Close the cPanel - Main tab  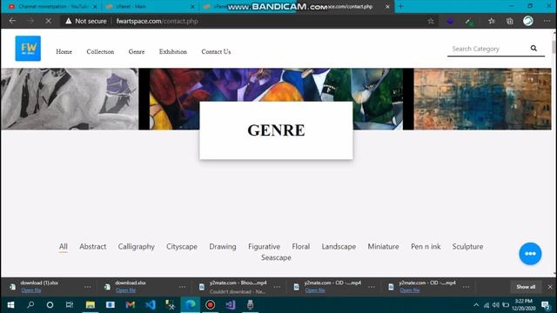(192, 6)
